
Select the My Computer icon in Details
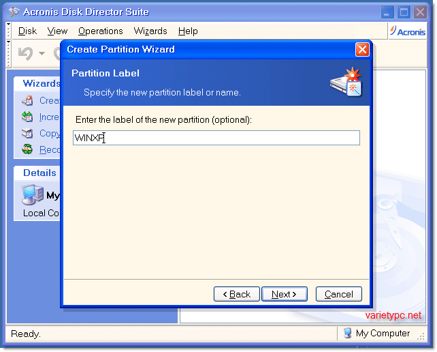pyautogui.click(x=33, y=194)
